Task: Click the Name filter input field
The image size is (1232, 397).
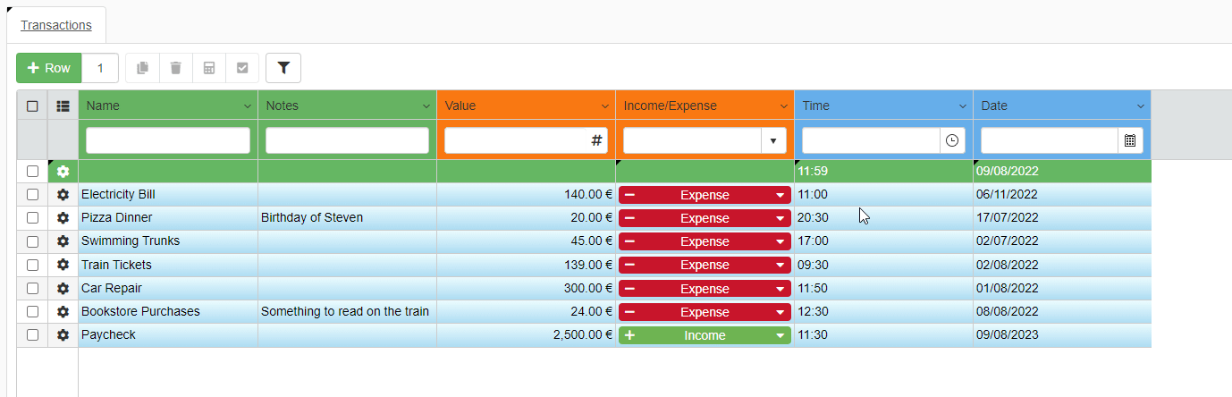Action: click(168, 140)
